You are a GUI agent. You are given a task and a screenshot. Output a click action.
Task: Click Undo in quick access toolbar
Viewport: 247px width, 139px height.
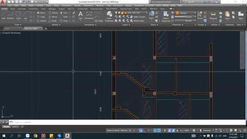tap(36, 2)
